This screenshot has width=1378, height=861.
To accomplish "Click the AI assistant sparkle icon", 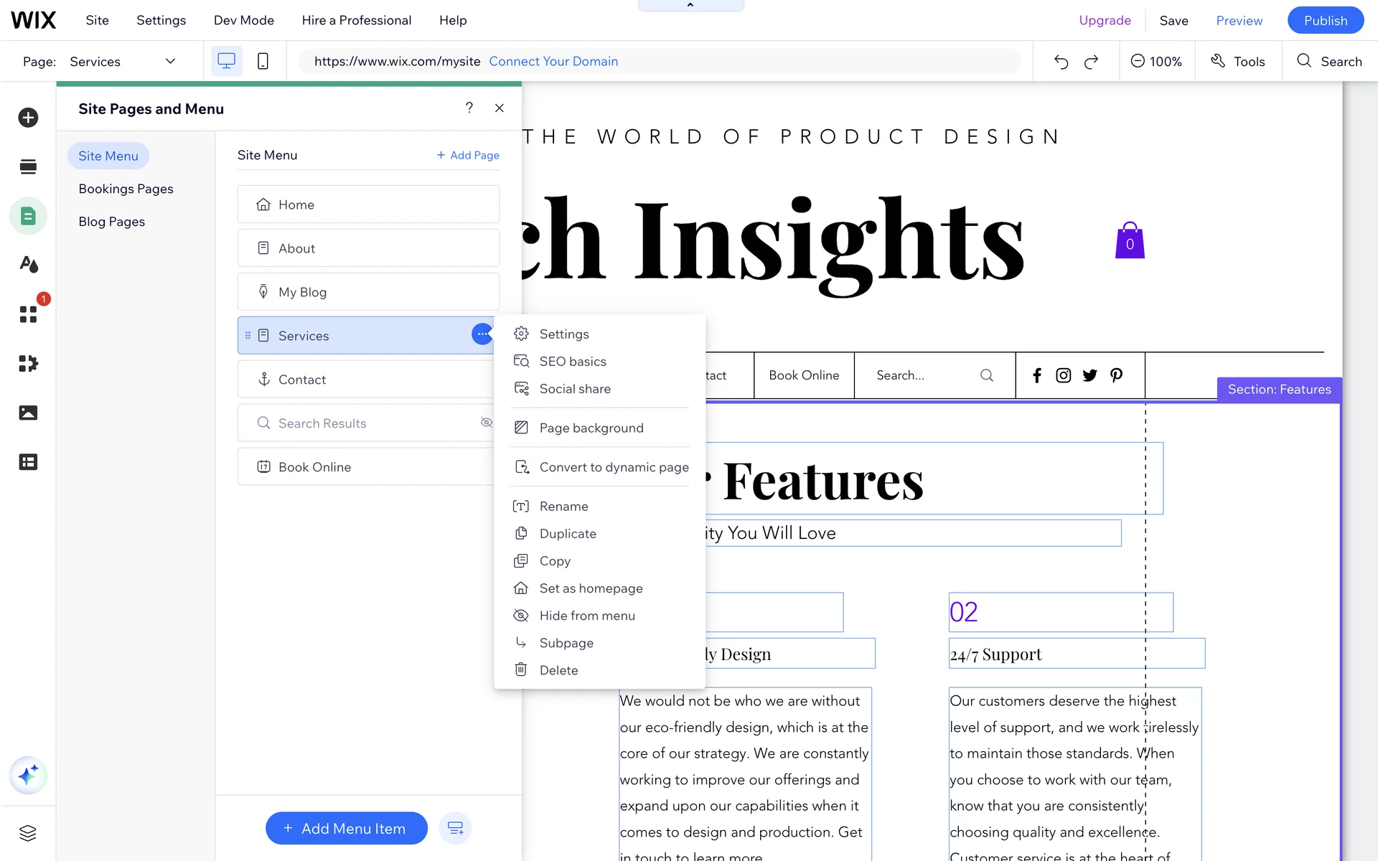I will point(28,776).
